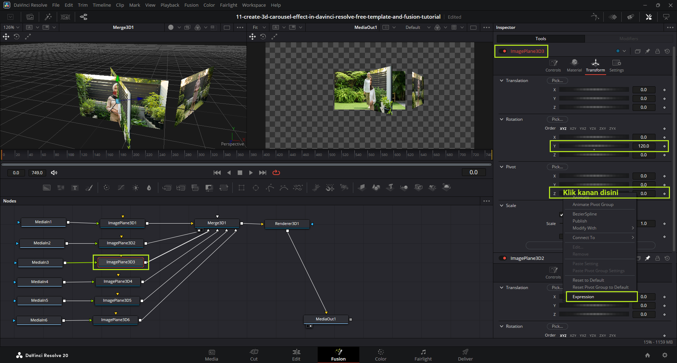
Task: Select ZYX rotation order option
Action: click(x=612, y=129)
